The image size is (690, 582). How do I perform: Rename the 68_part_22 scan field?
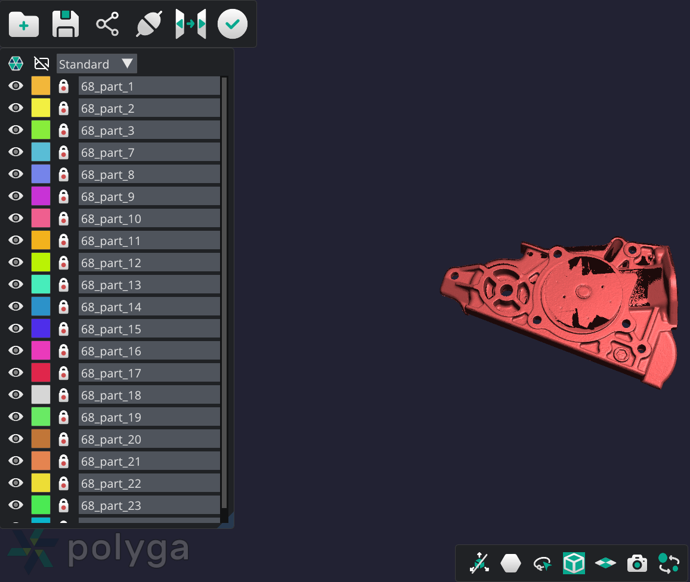coord(149,483)
